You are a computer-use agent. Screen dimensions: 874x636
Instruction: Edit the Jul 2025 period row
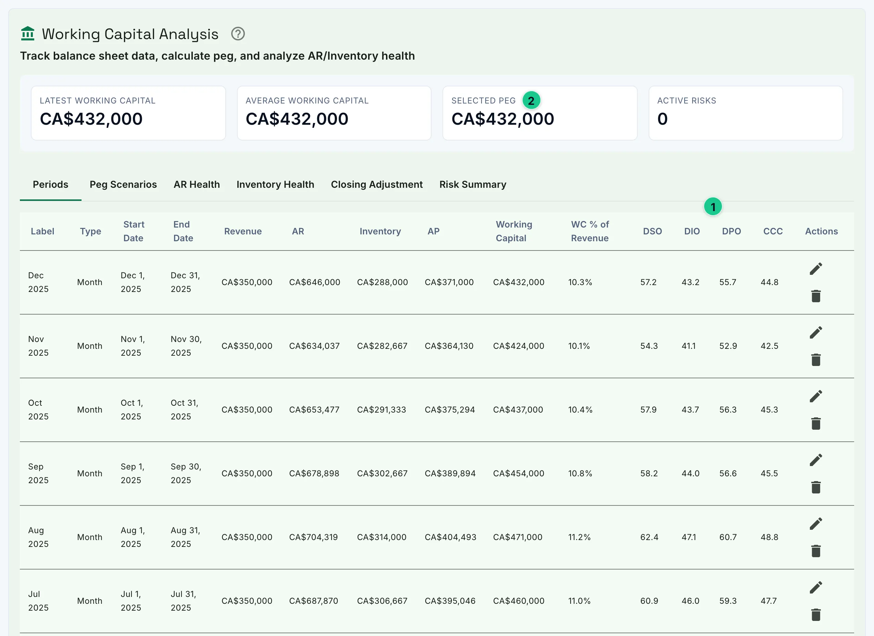pos(816,587)
